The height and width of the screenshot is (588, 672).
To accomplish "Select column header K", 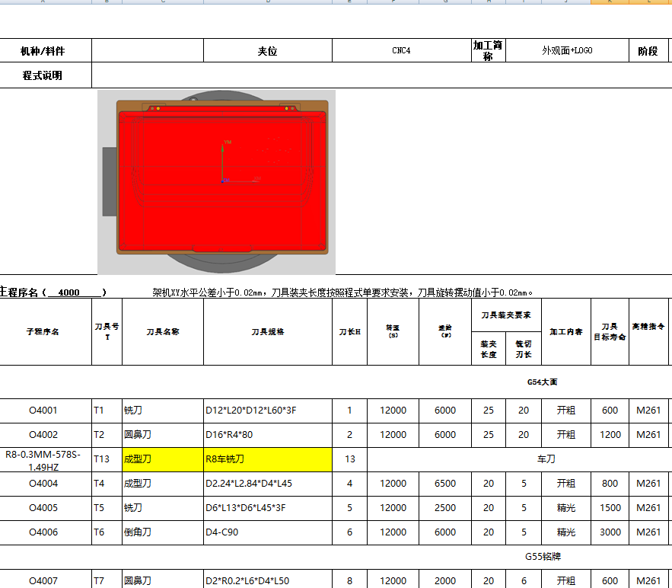I will [x=609, y=4].
